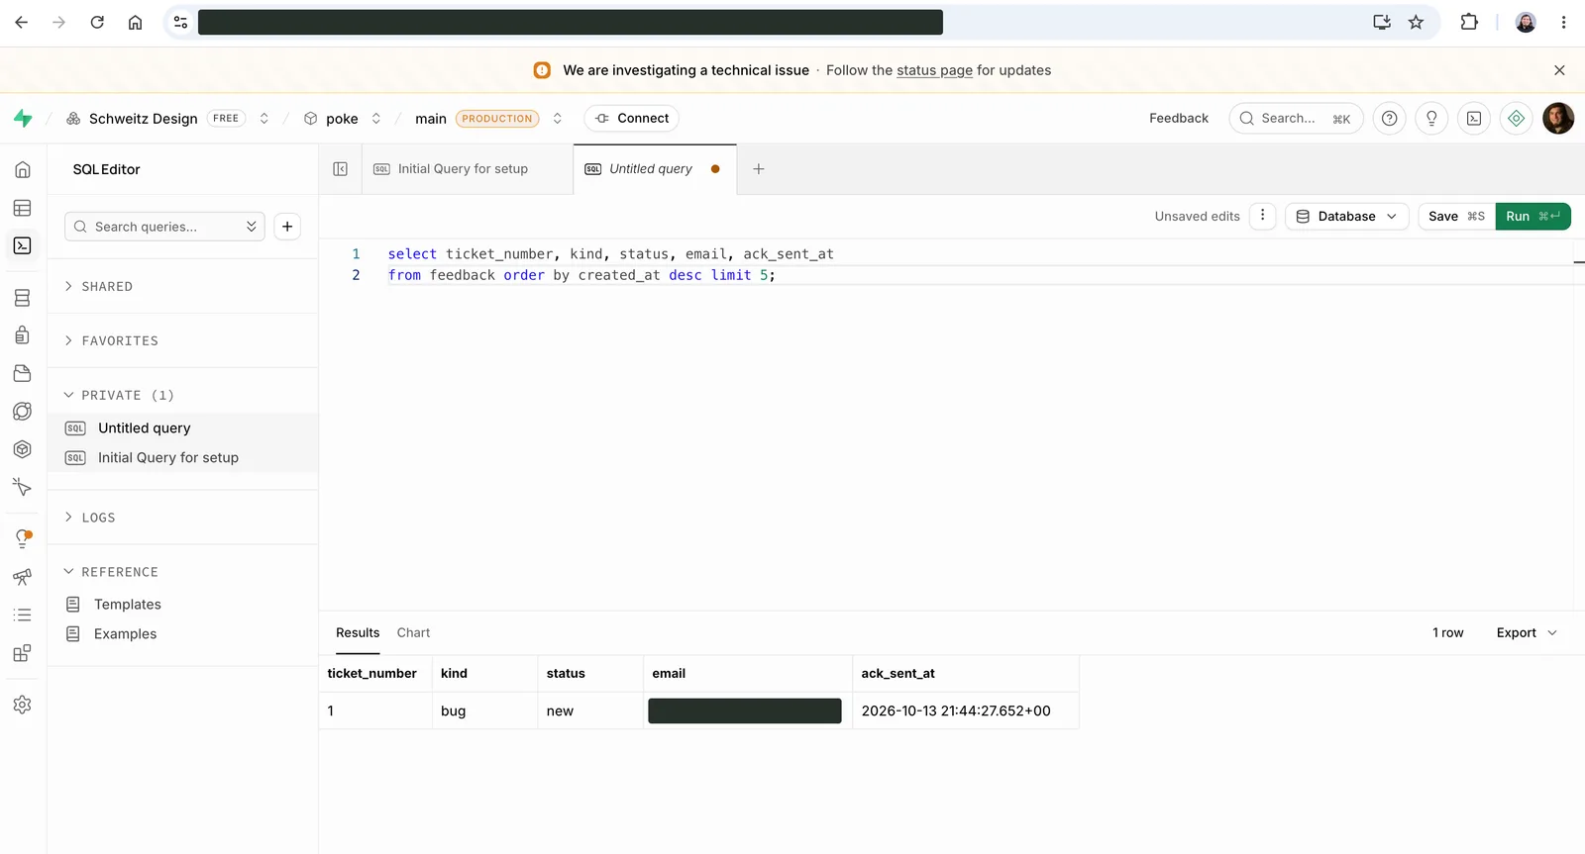Run the SQL query
This screenshot has width=1585, height=854.
coord(1532,217)
